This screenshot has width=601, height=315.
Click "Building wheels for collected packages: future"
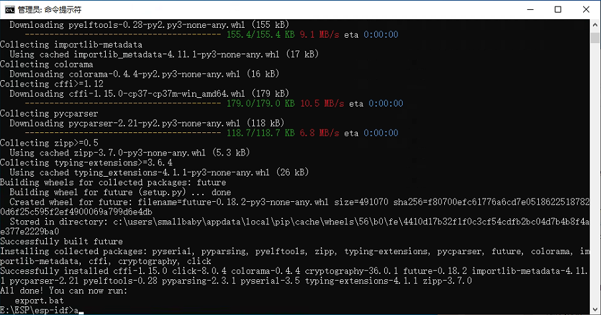pos(113,182)
